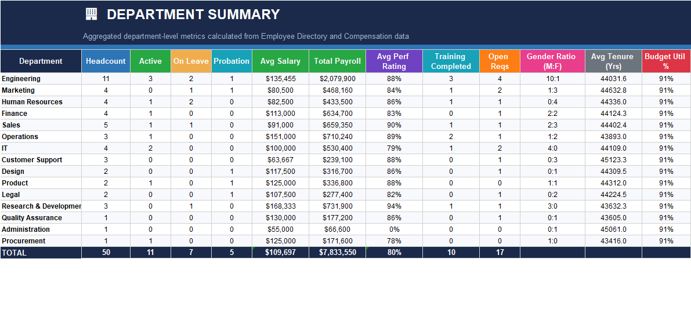Click the subtitle starting 'Aggregated department-level metrics'
Image resolution: width=691 pixels, height=328 pixels.
coord(246,37)
